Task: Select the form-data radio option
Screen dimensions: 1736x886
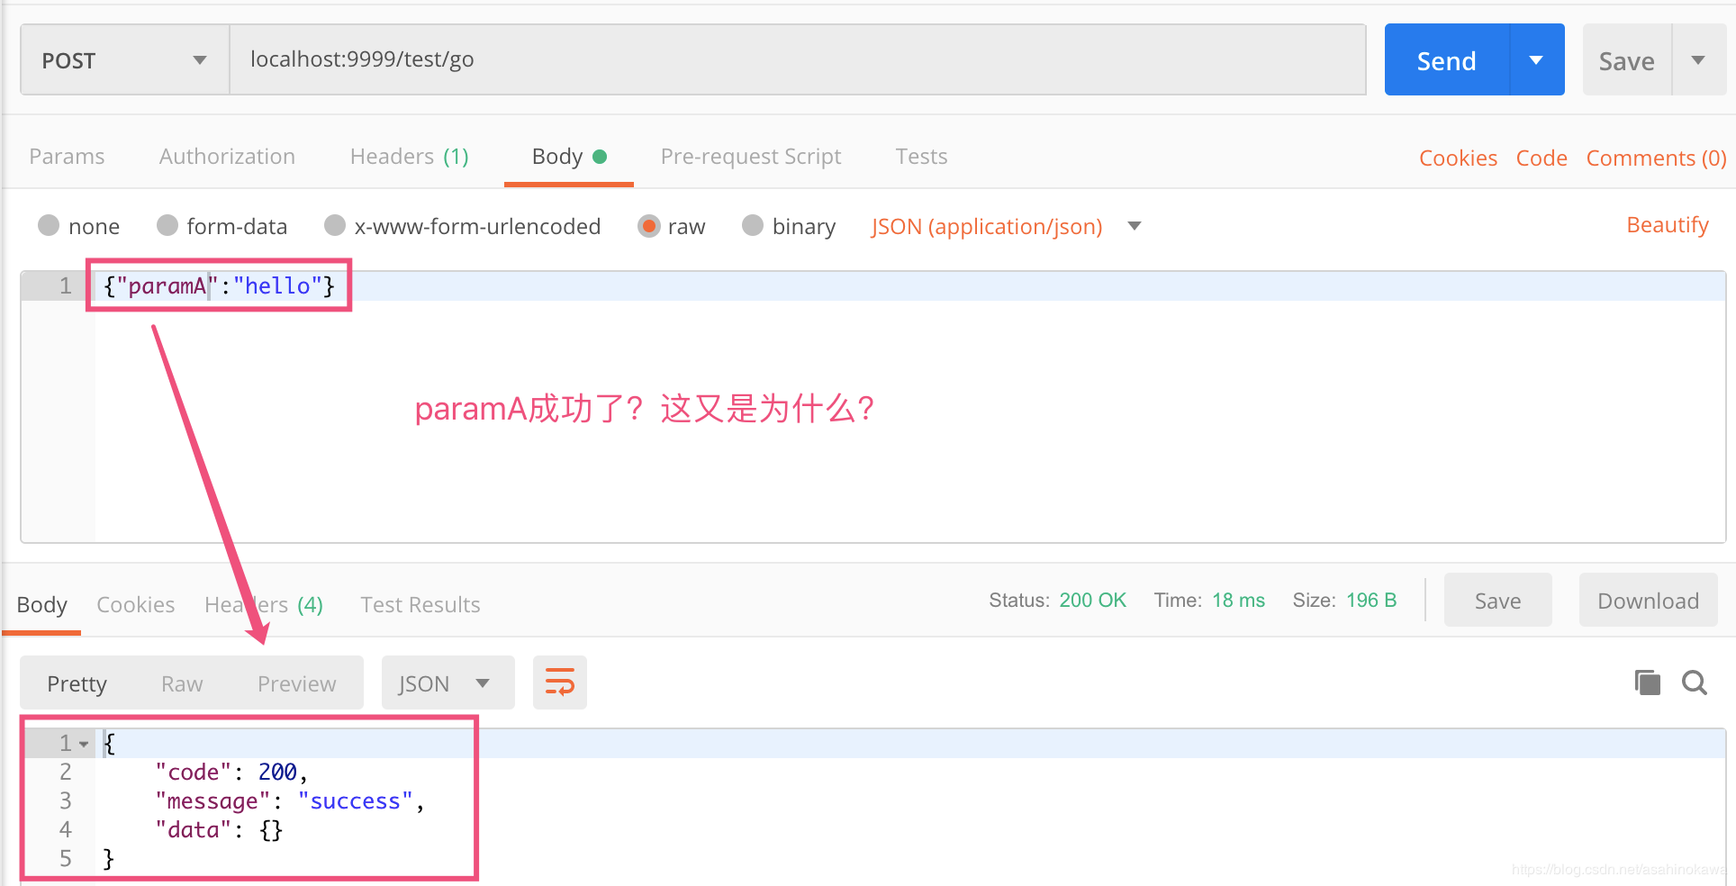Action: pos(167,225)
